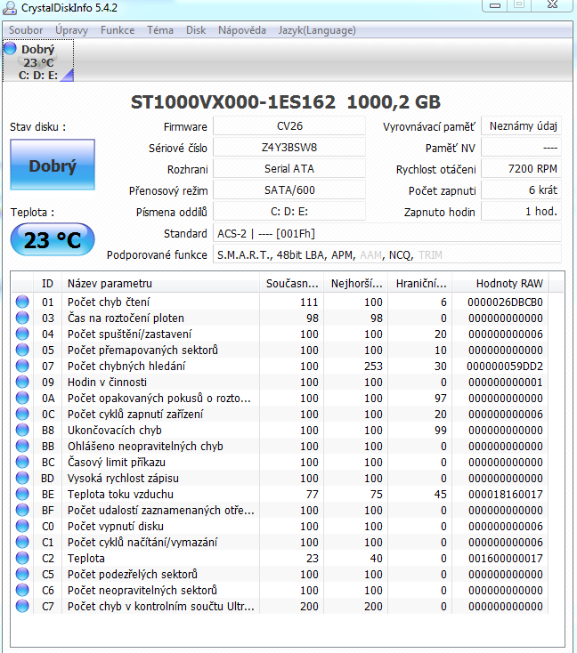
Task: Click status orb for Teplota toku vzduchu
Action: 22,495
